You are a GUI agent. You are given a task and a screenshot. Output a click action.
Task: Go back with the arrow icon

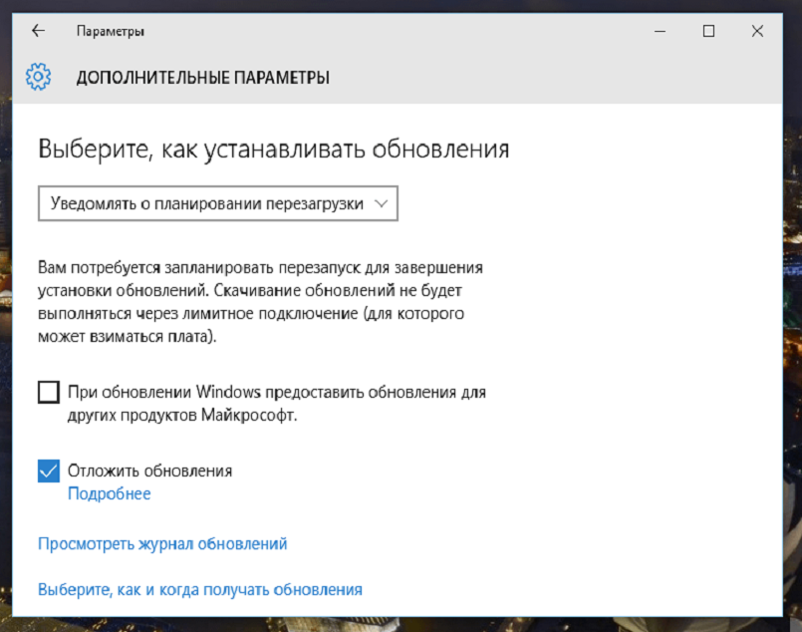coord(39,31)
